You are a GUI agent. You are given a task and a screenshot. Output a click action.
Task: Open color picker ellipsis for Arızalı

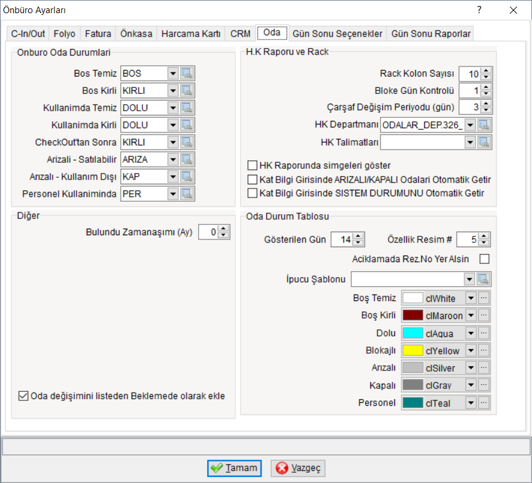(484, 367)
